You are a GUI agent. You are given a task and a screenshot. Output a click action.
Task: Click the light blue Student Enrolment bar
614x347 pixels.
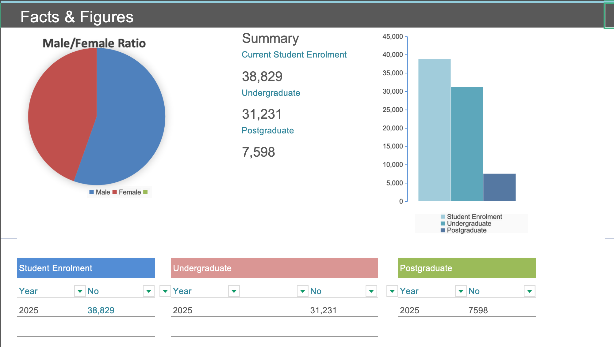pos(434,130)
